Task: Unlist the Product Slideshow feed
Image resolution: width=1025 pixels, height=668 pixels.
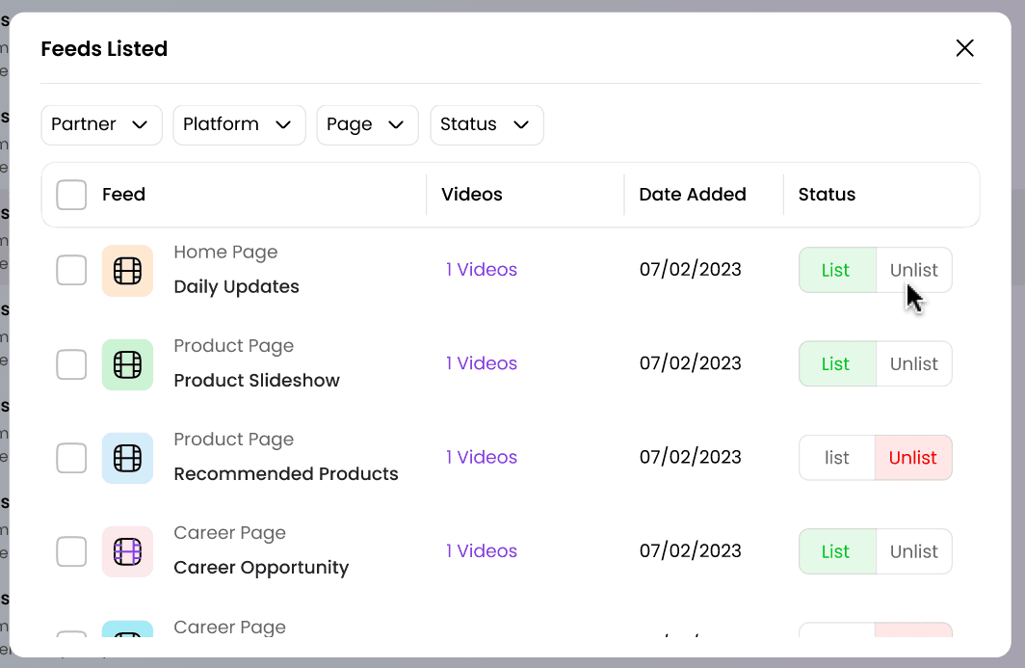Action: pos(913,364)
